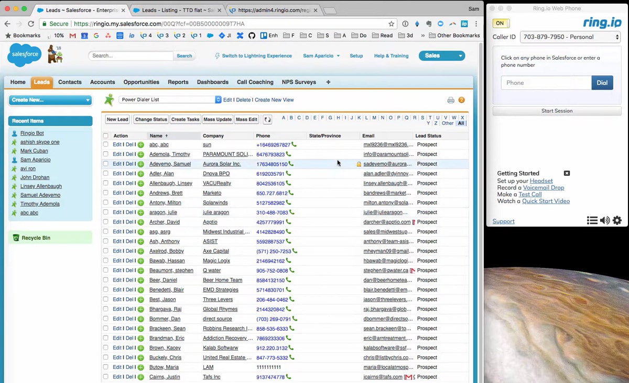Select the Adeyemo, Samuel row checkbox
The height and width of the screenshot is (383, 629).
(106, 164)
